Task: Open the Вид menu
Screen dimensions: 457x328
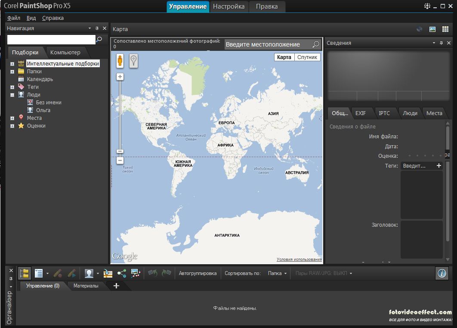Action: click(x=31, y=18)
